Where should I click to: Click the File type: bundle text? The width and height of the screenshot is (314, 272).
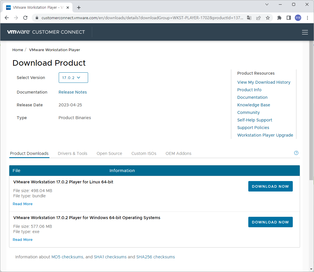coord(29,196)
